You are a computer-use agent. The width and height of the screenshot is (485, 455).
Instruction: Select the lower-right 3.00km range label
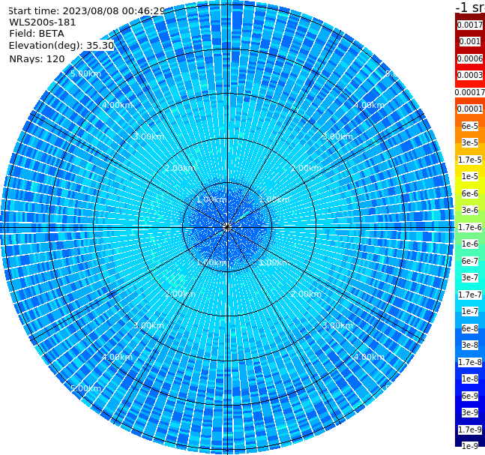point(337,325)
